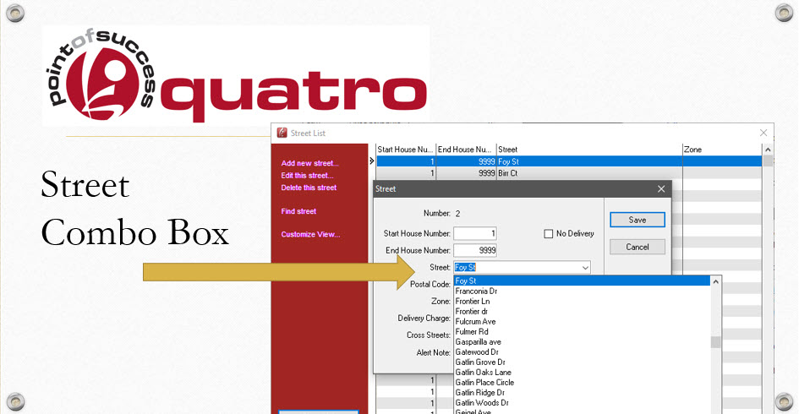Open the Street combo box arrow

click(585, 267)
